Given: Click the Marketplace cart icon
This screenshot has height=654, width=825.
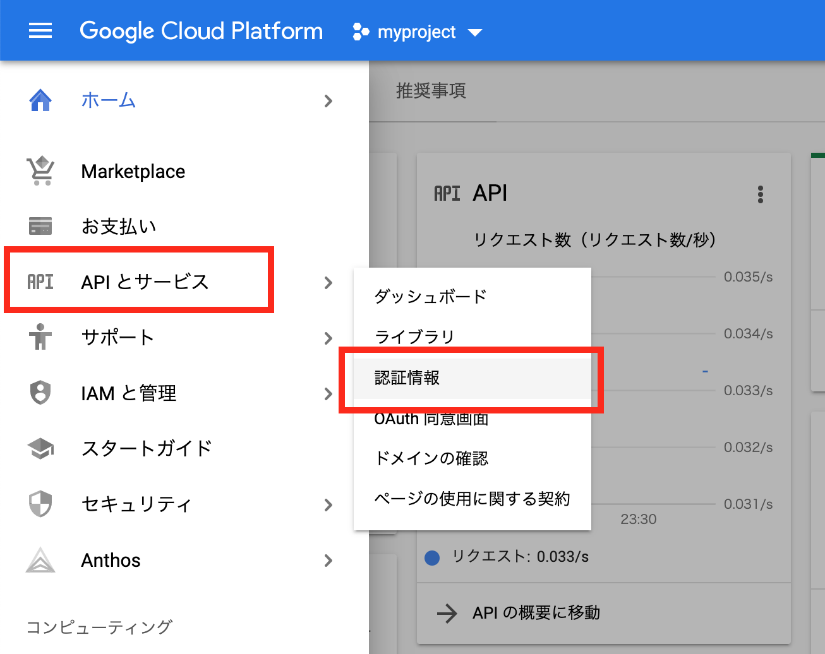Looking at the screenshot, I should tap(40, 171).
